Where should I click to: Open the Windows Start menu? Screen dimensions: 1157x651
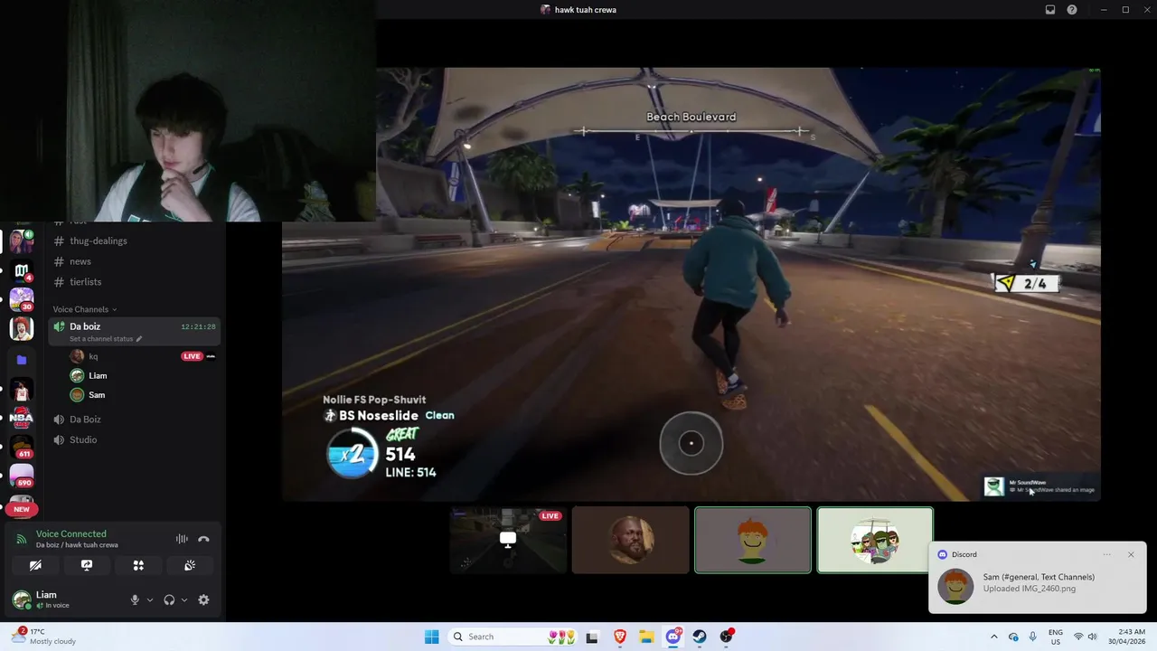tap(431, 637)
